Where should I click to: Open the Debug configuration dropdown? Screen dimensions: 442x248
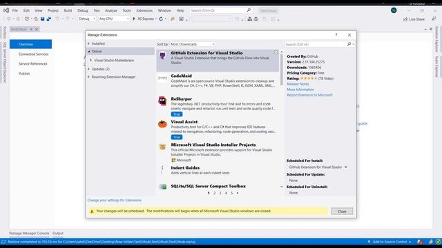coord(87,19)
